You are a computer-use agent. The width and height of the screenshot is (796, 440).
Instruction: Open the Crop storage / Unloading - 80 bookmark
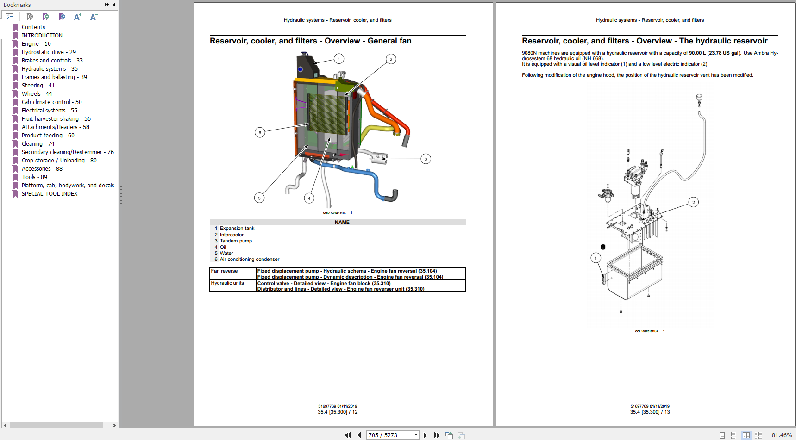coord(59,161)
